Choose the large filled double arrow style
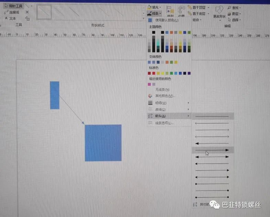This screenshot has width=270, height=217. coord(213,157)
